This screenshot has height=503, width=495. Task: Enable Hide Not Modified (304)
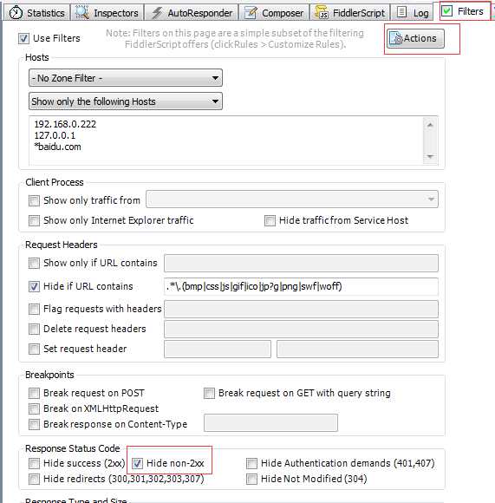click(x=251, y=480)
